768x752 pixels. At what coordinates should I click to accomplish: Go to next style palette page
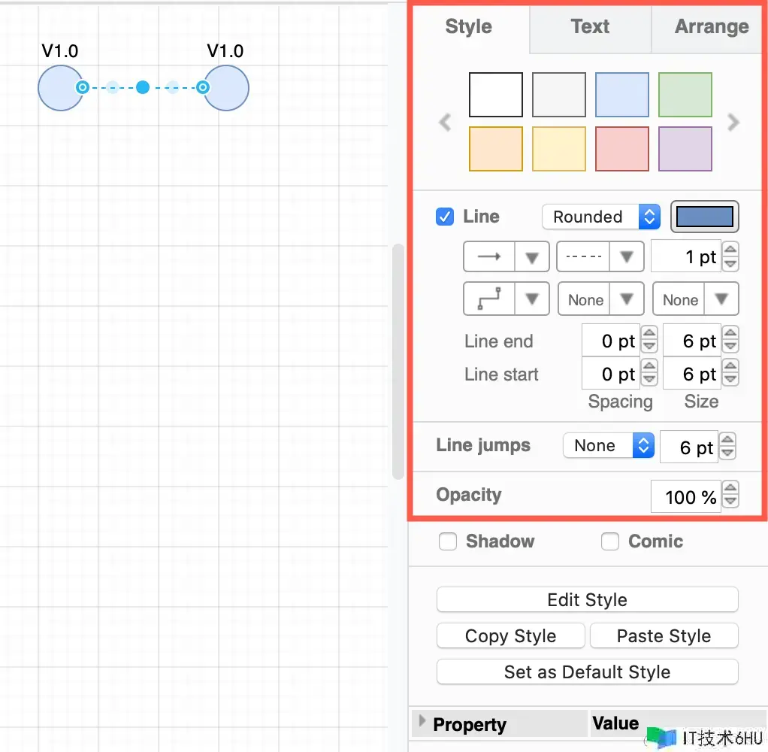[x=733, y=122]
